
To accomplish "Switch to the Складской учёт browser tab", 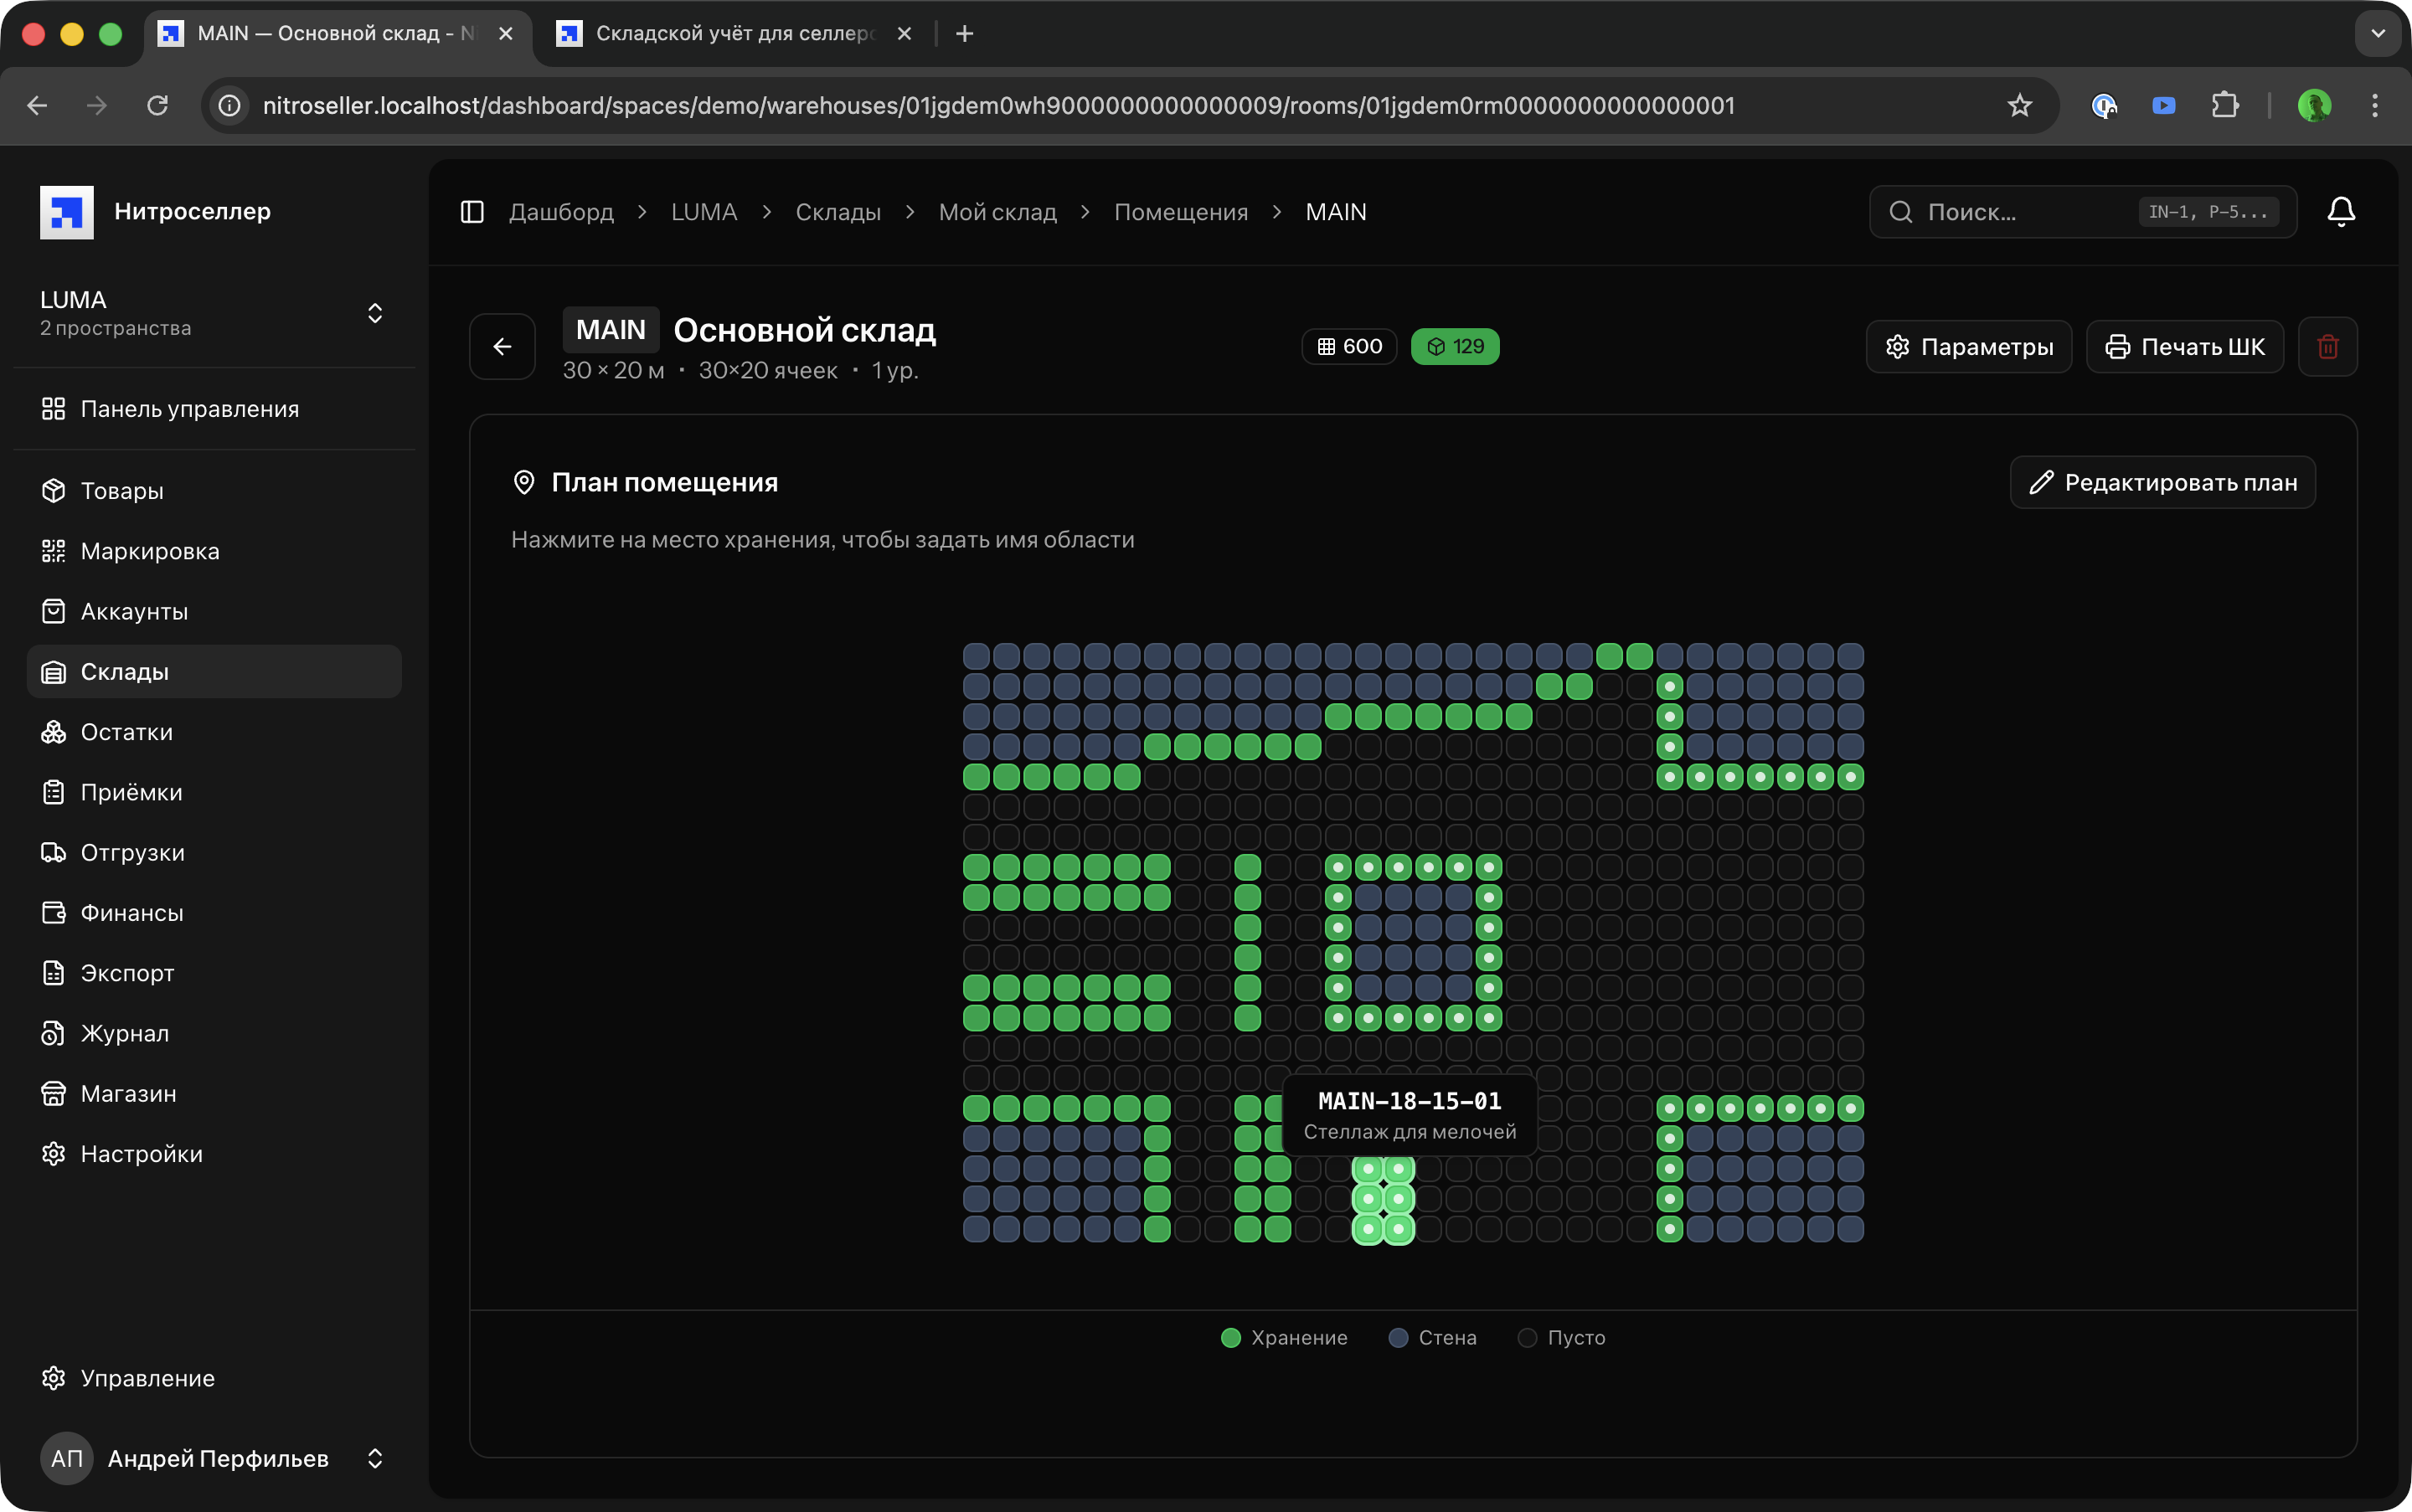I will pos(734,33).
